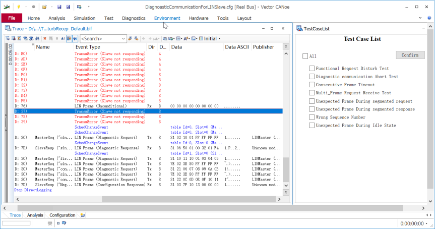436x229 pixels.
Task: Open the Simulation ribbon tab
Action: 85,18
